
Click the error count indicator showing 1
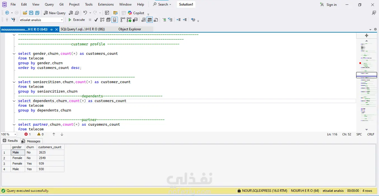click(x=28, y=134)
